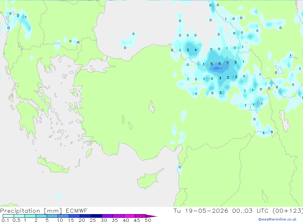This screenshot has height=222, width=303.
Task: Click the island of Crete on the map
Action: pos(53,165)
